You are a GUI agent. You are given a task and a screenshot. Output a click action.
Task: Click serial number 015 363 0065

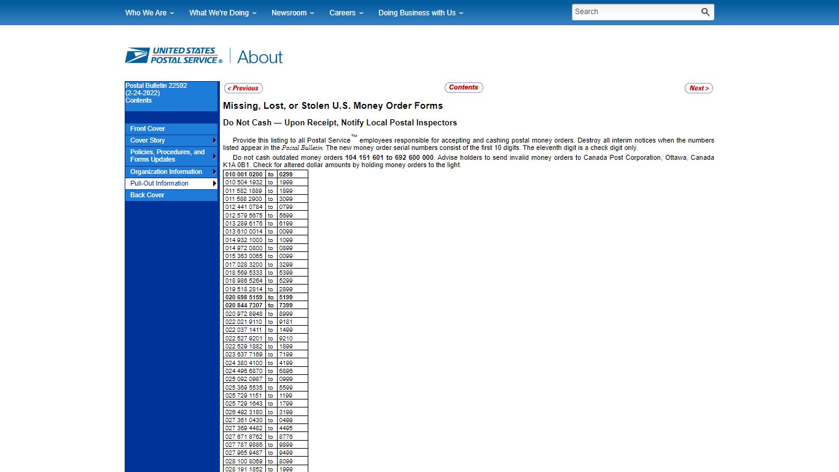244,256
